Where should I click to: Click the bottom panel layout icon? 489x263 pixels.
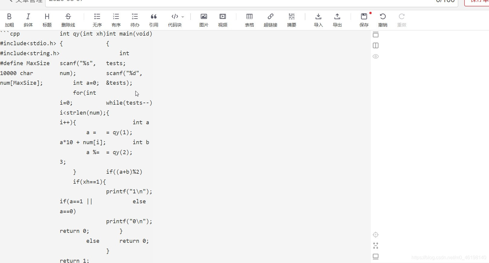point(376,256)
